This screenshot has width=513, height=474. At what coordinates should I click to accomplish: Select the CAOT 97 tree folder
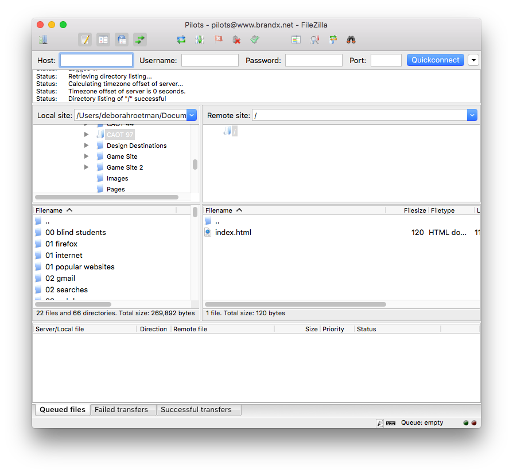(x=120, y=135)
